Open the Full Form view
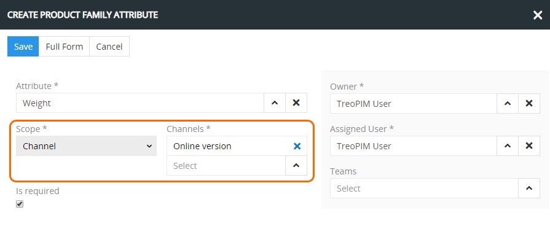This screenshot has height=226, width=550. click(64, 46)
